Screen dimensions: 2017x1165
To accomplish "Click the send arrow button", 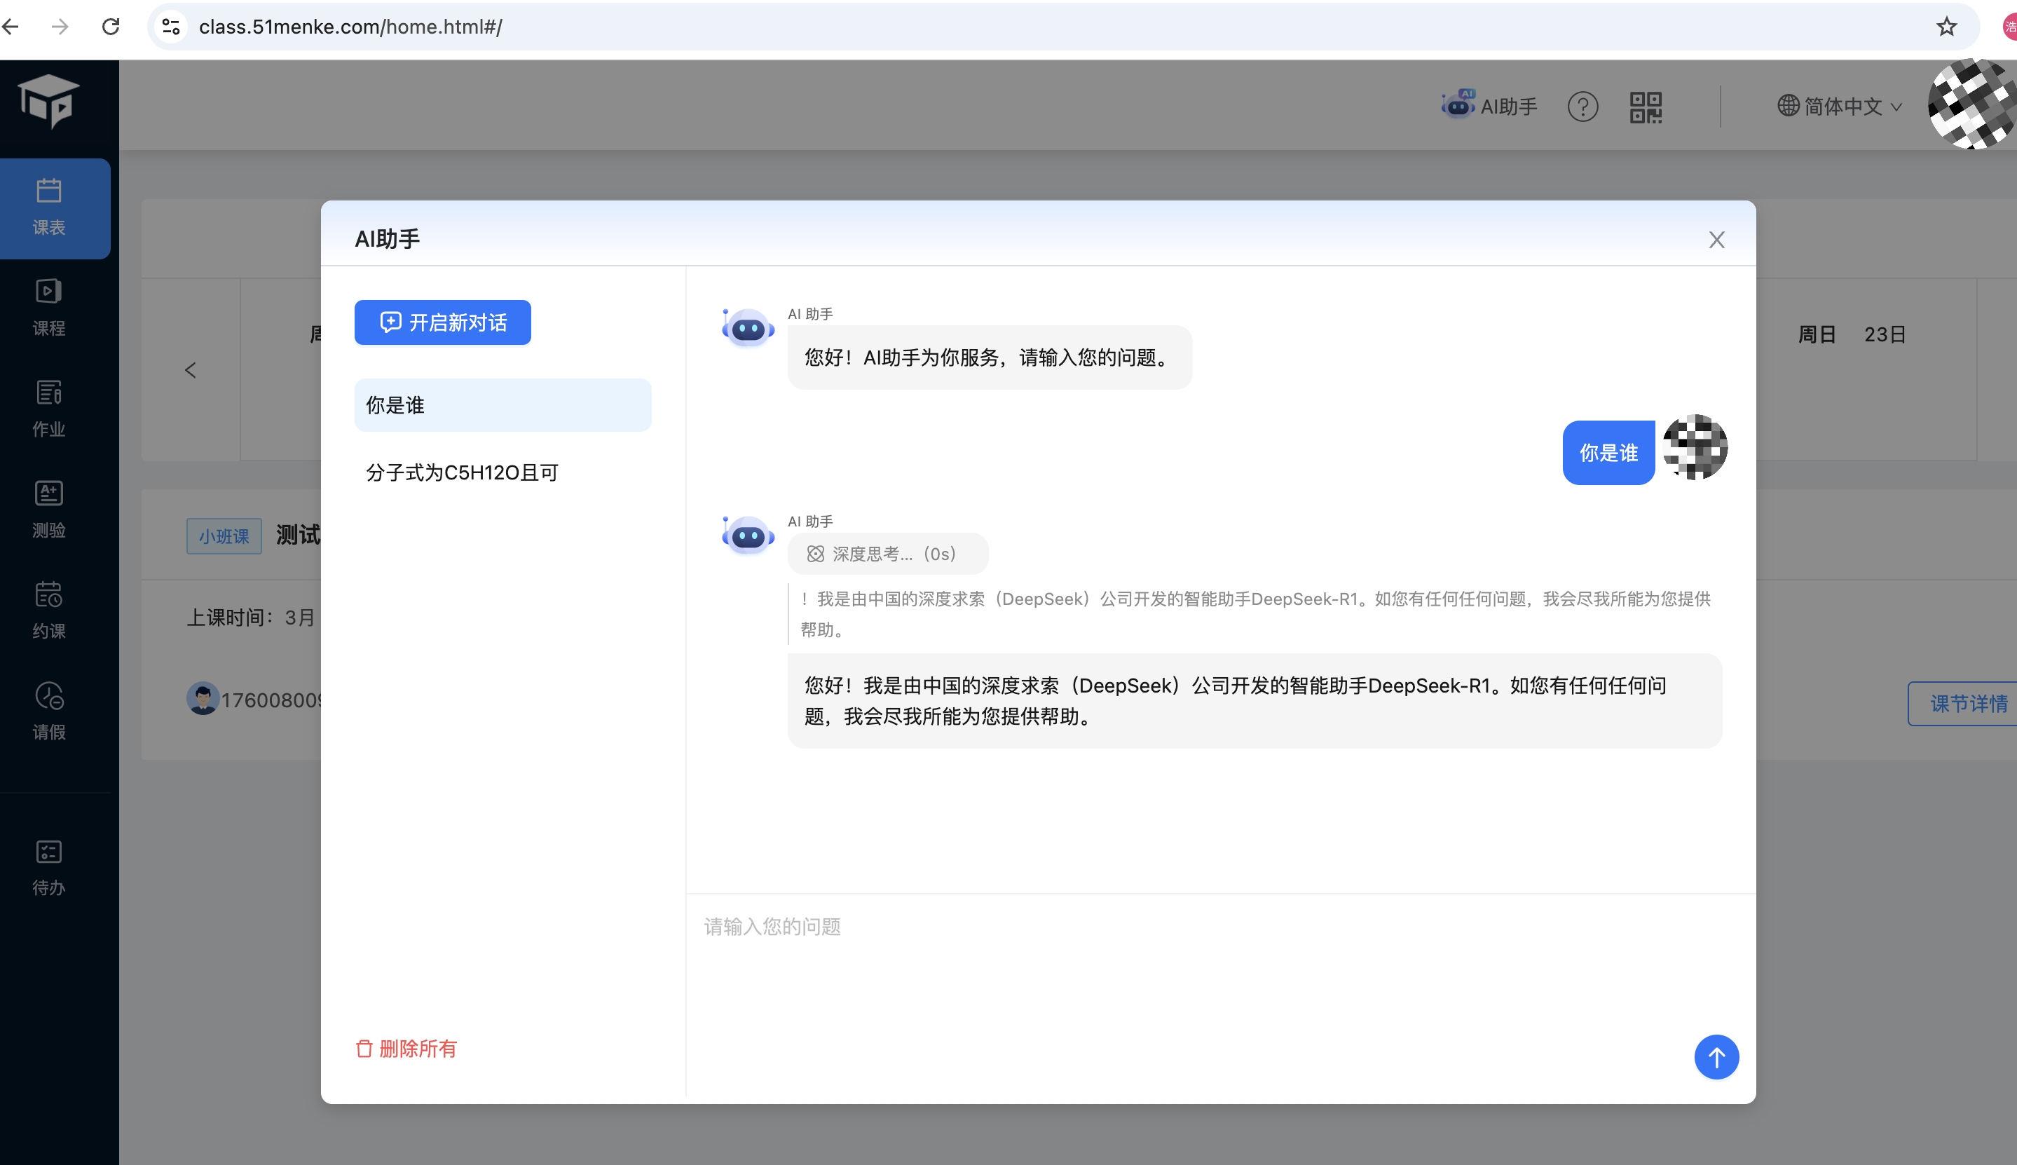I will pyautogui.click(x=1716, y=1057).
